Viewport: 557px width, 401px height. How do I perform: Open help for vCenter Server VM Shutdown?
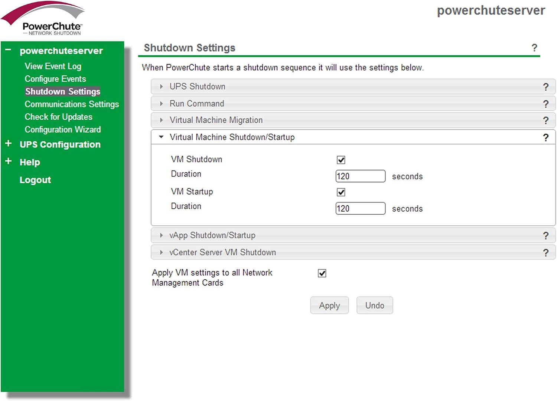[545, 252]
